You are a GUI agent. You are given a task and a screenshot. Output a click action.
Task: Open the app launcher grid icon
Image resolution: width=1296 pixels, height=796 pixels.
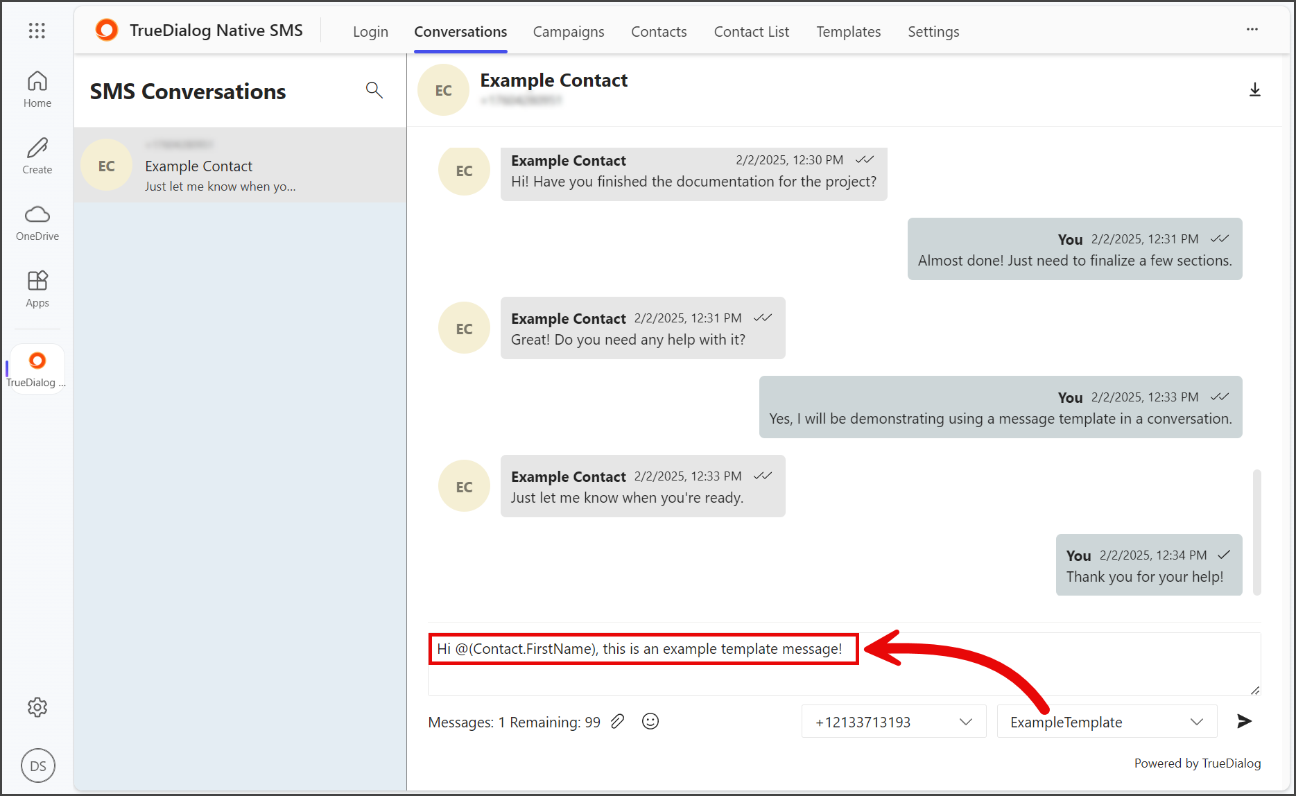coord(37,31)
